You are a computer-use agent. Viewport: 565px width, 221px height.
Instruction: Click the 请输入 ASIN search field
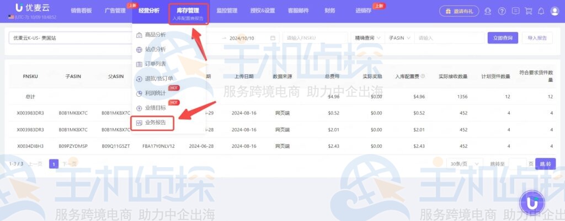point(449,38)
